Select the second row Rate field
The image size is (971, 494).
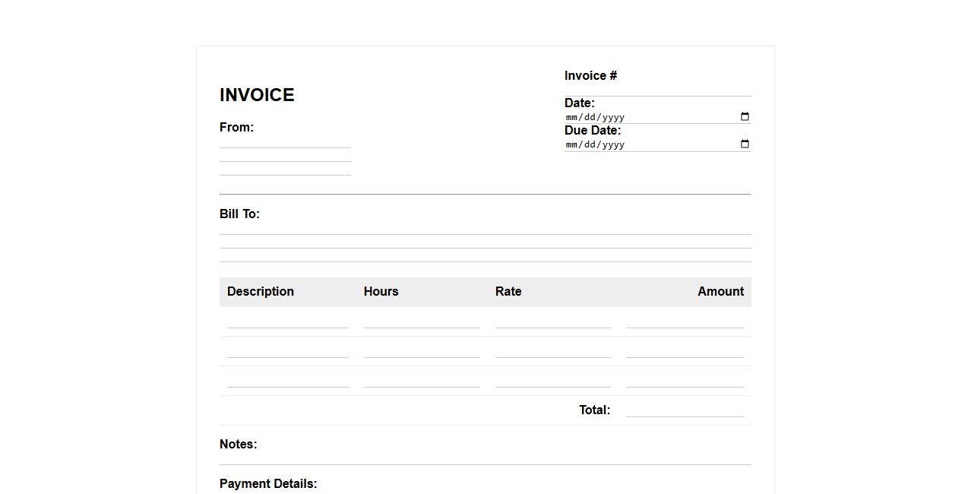click(552, 351)
